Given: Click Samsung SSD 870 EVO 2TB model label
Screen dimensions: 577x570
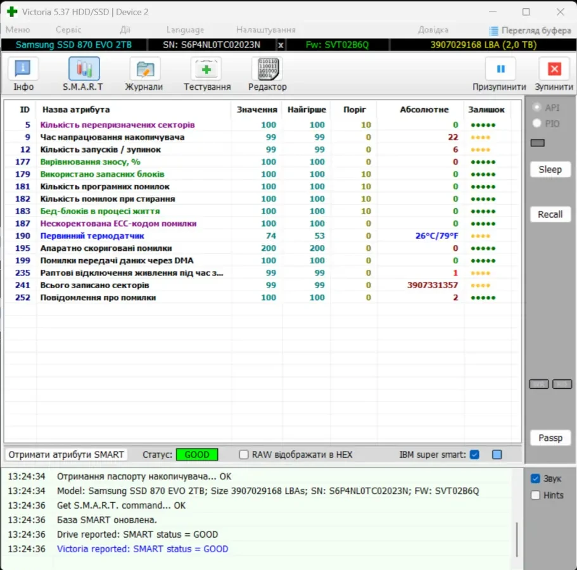Looking at the screenshot, I should tap(73, 45).
